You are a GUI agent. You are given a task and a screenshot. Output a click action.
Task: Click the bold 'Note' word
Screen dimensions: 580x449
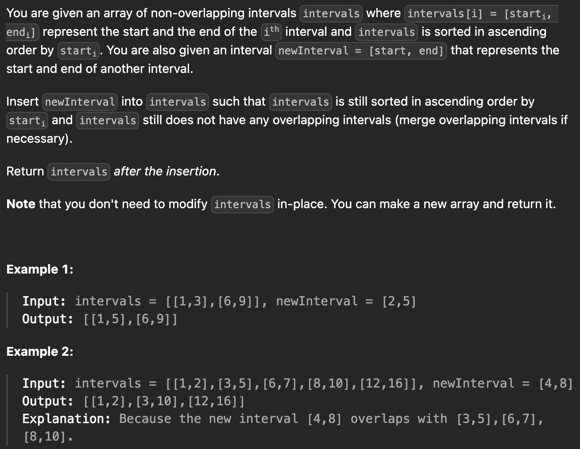[x=21, y=204]
